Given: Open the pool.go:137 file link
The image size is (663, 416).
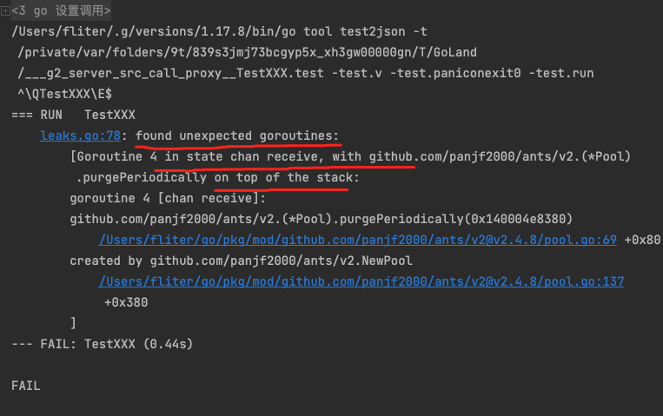Looking at the screenshot, I should point(361,281).
